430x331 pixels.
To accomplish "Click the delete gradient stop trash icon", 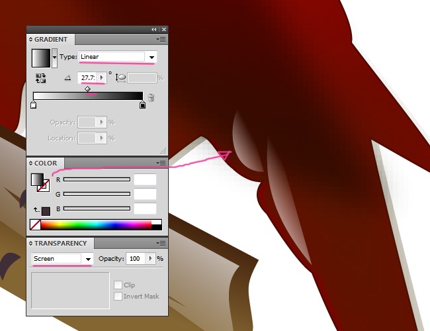I will 151,98.
